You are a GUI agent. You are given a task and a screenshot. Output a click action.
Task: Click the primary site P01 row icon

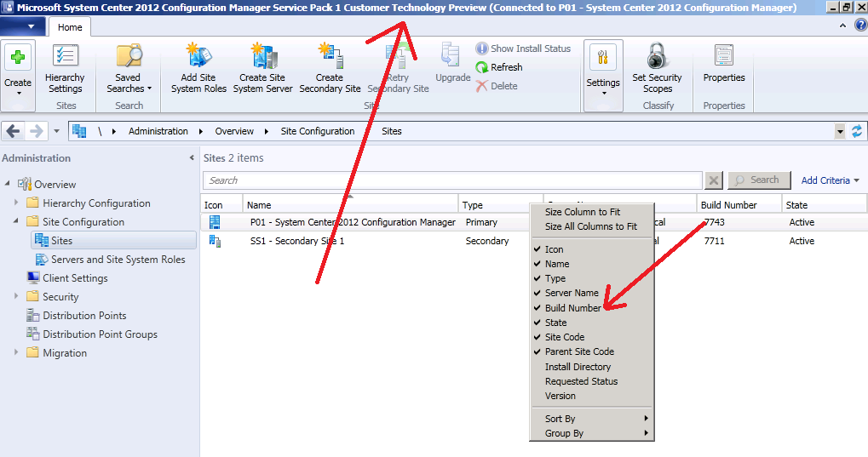(215, 222)
